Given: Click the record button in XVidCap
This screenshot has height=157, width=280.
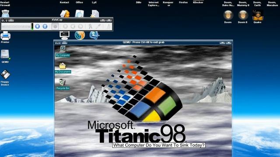Looking at the screenshot, I should tap(55, 27).
